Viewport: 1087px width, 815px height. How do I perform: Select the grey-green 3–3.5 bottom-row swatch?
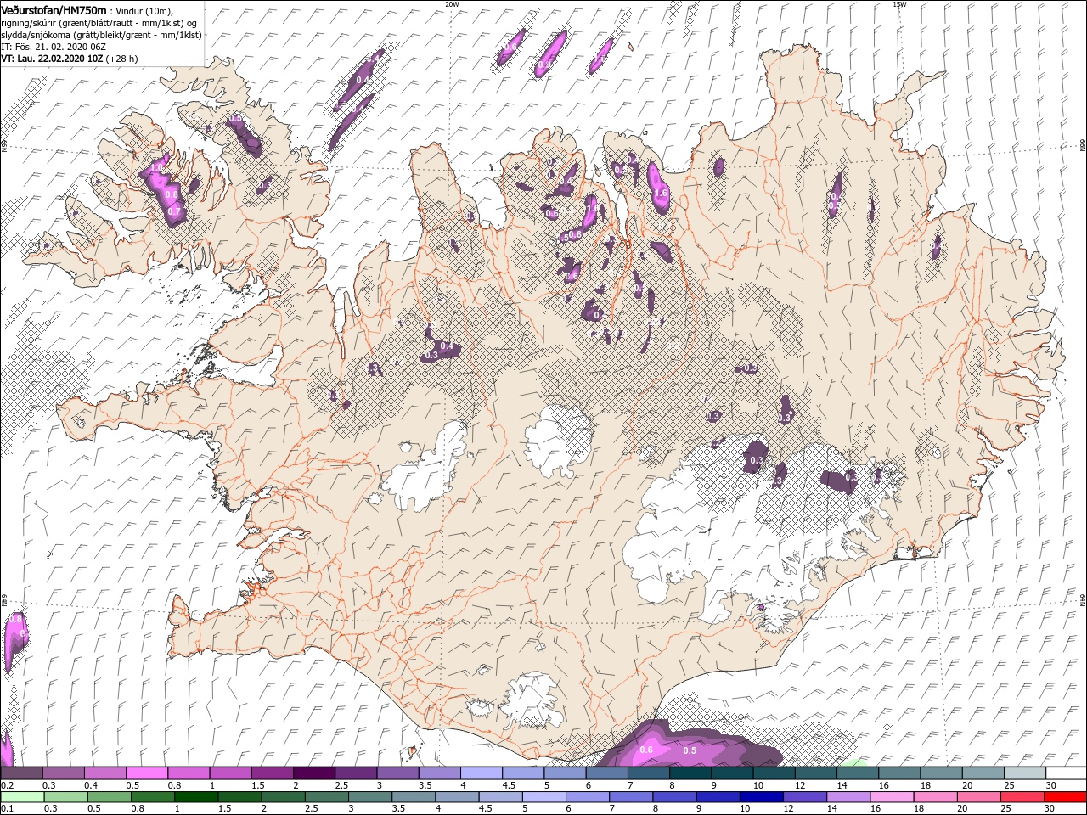369,797
